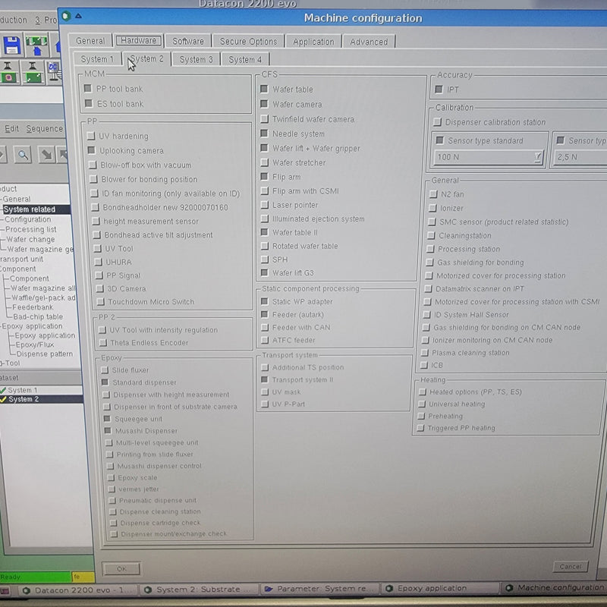This screenshot has width=607, height=607.
Task: Select System related tree item
Action: pos(30,209)
